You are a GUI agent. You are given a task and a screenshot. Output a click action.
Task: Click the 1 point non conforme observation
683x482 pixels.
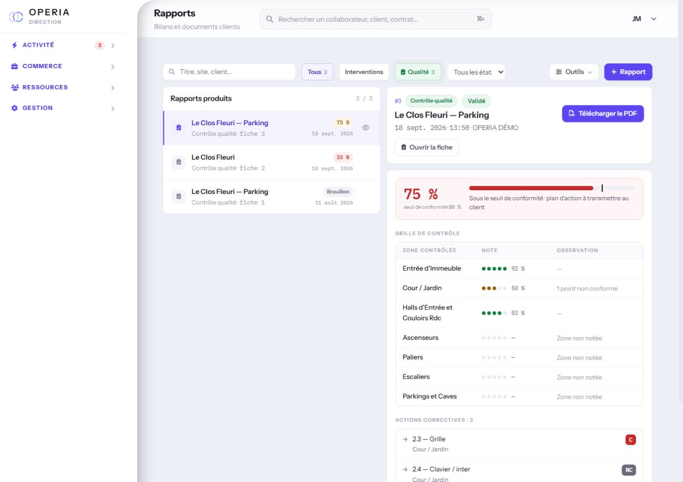click(587, 289)
